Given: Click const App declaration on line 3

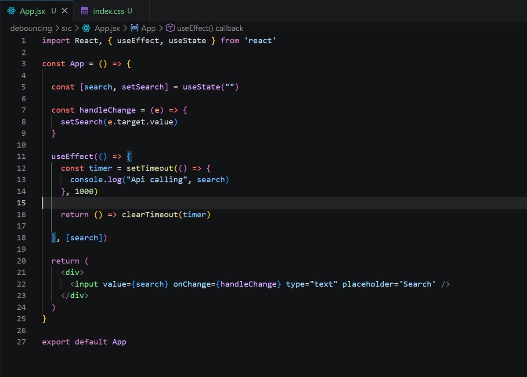Looking at the screenshot, I should coord(63,64).
